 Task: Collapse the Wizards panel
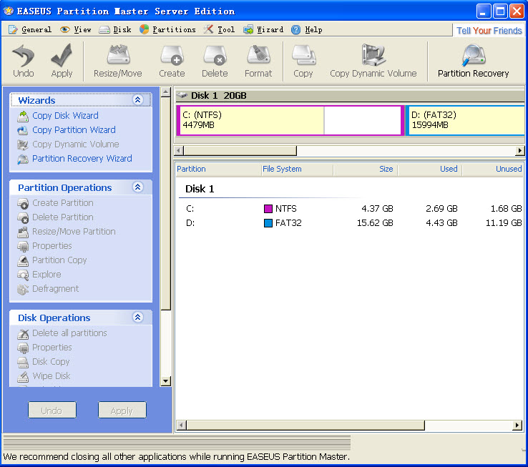pos(138,101)
